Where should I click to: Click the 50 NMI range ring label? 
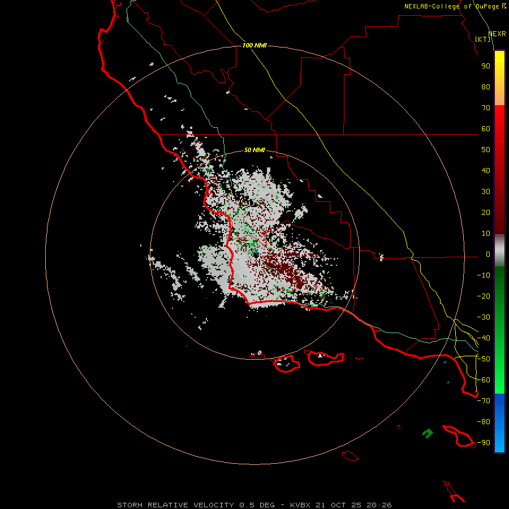point(255,150)
